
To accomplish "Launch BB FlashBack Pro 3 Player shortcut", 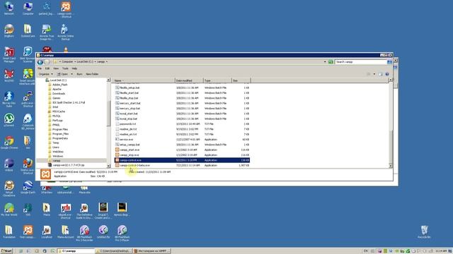I will (122, 233).
